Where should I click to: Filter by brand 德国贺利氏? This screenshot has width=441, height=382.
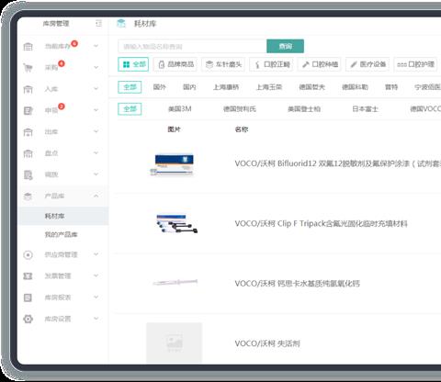tap(240, 109)
